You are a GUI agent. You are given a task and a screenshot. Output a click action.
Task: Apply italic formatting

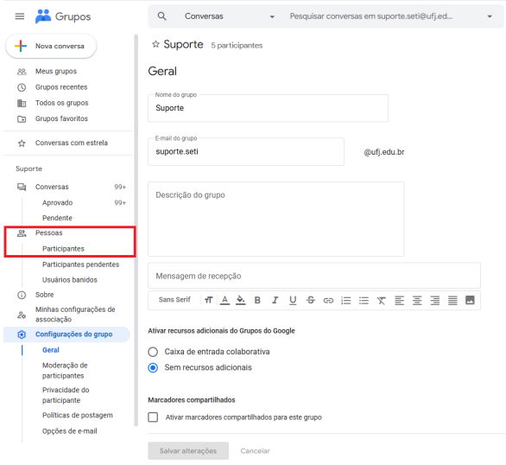pos(275,300)
